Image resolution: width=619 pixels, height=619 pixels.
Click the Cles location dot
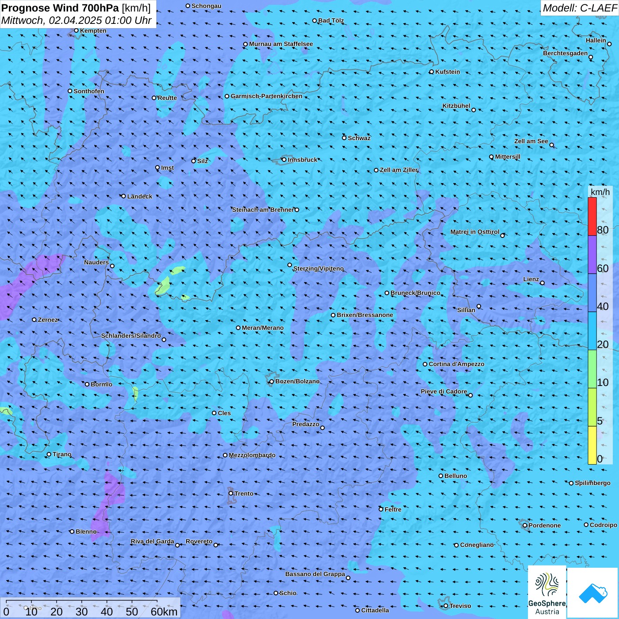[214, 413]
